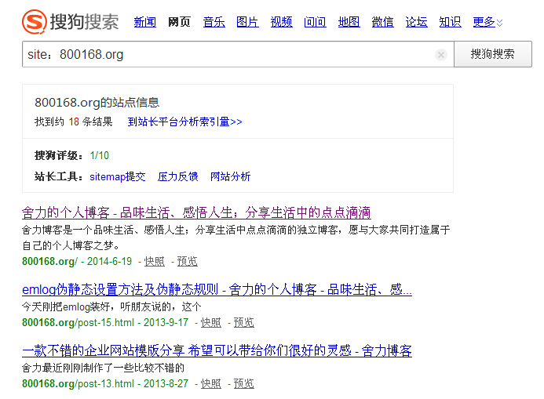View 快照 for the 800168.org/ homepage result

point(155,261)
